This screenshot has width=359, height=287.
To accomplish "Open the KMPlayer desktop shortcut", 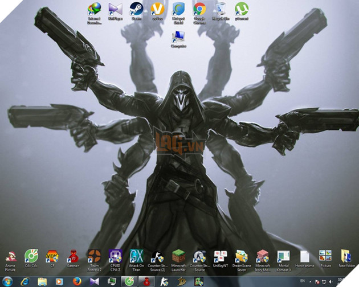I will tap(115, 11).
